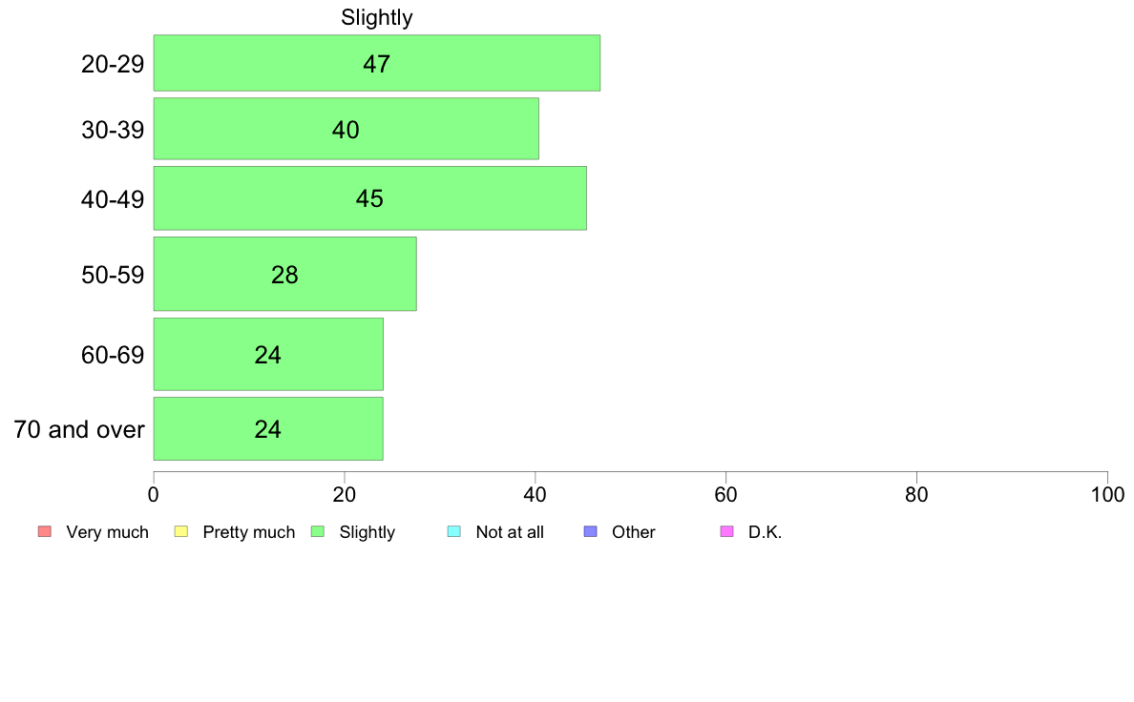Click the green Slightly legend swatch
The width and height of the screenshot is (1134, 702).
[x=318, y=532]
